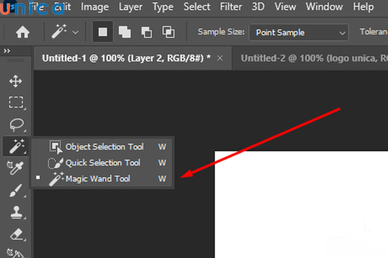Viewport: 388px width, 258px height.
Task: Choose Object Selection Tool from flyout
Action: [x=102, y=146]
